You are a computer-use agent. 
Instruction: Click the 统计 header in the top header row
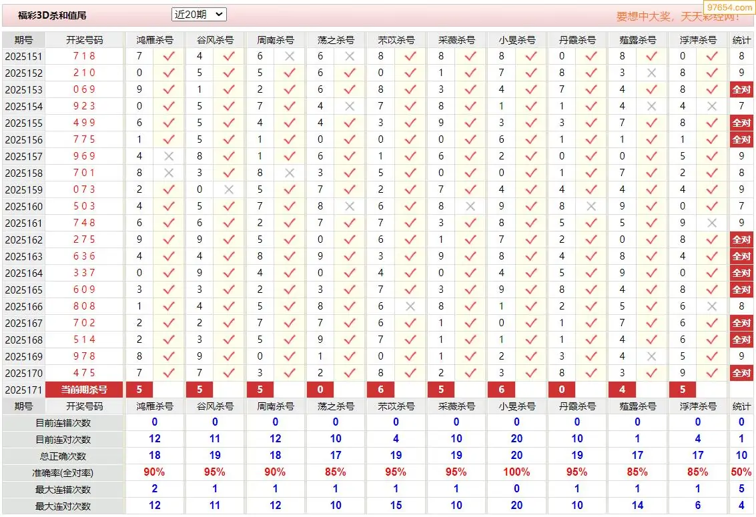click(x=741, y=40)
